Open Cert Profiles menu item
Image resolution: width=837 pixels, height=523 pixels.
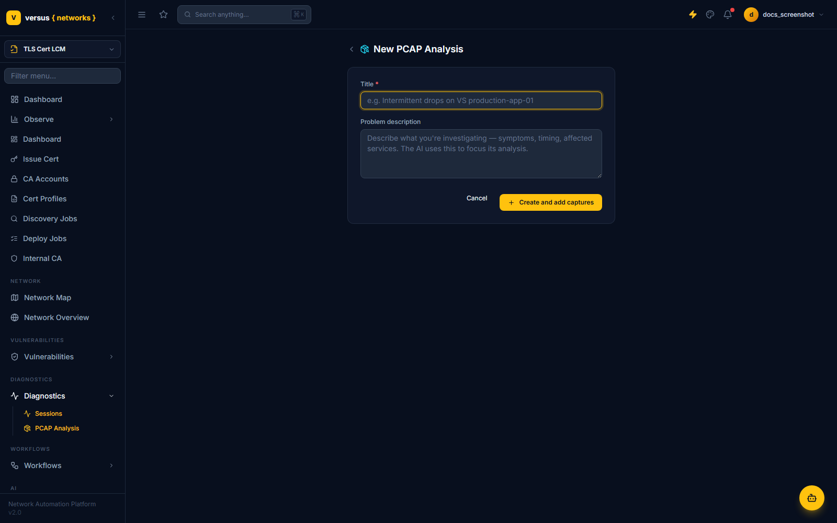[x=62, y=199]
